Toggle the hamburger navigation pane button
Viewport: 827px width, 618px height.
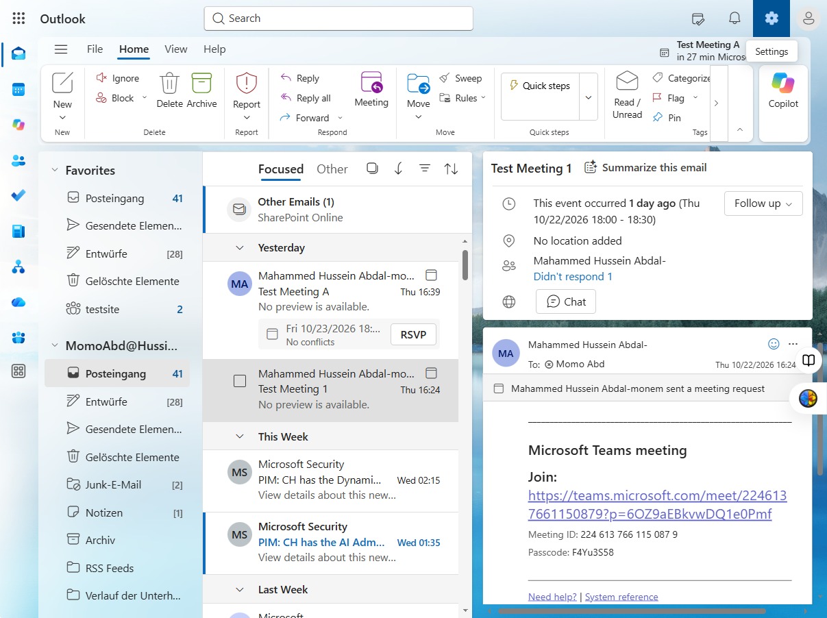click(x=61, y=49)
